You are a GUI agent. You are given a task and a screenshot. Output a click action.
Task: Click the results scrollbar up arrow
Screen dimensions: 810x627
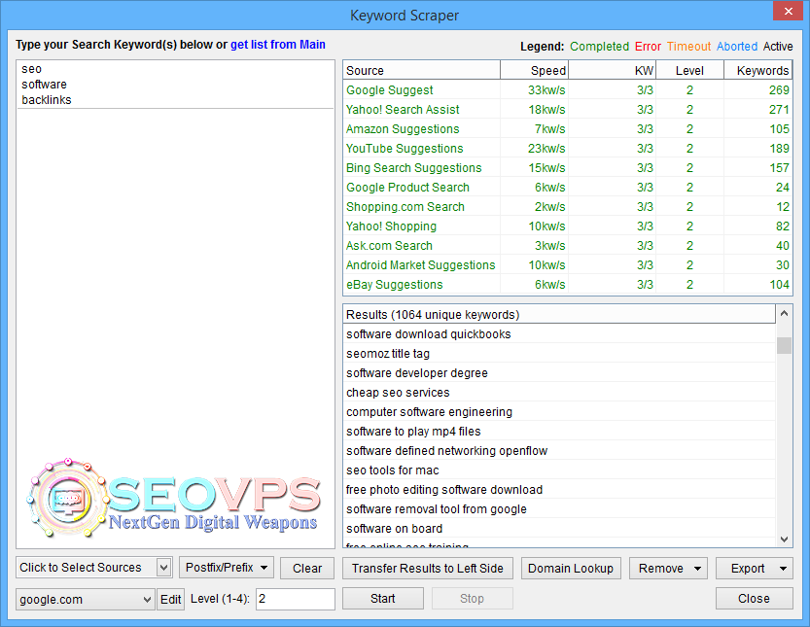(784, 313)
